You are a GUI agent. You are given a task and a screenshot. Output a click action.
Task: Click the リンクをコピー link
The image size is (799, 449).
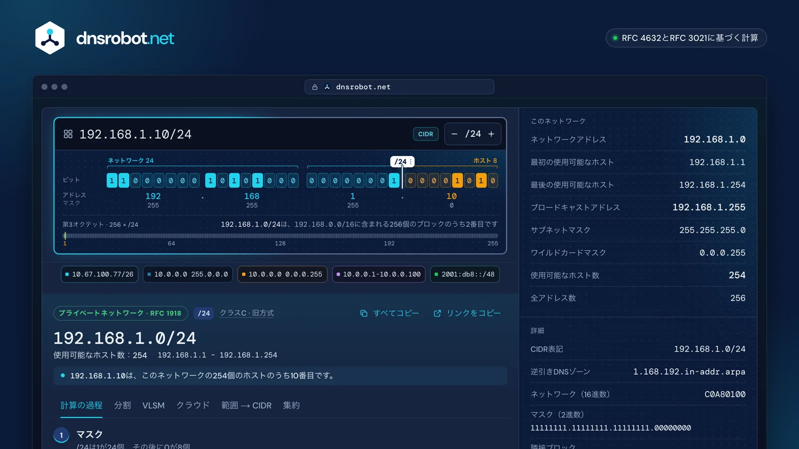[467, 313]
